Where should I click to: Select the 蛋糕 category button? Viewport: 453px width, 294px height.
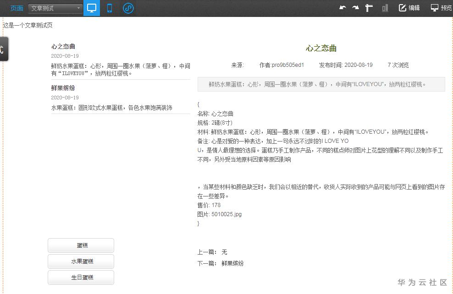click(81, 245)
